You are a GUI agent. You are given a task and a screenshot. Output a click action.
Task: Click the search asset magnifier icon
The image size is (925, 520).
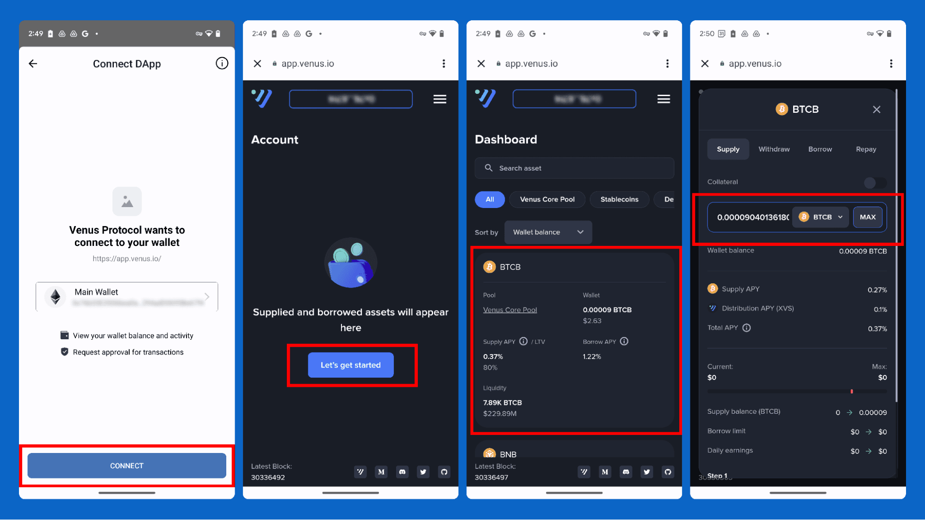click(489, 168)
